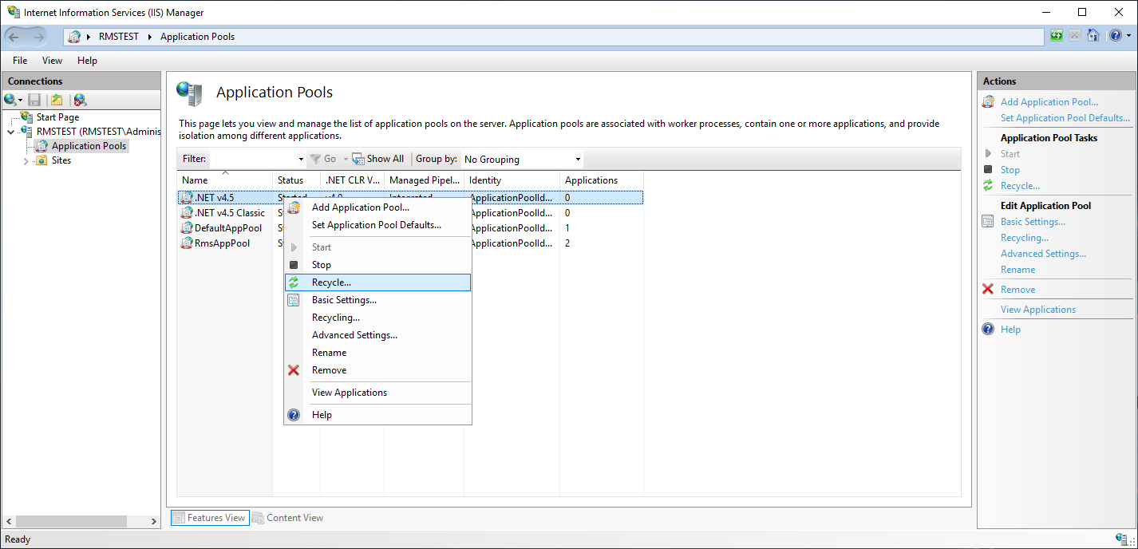
Task: Select Application Pools in the Connections tree
Action: [89, 146]
